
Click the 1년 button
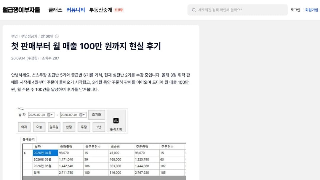99,127
